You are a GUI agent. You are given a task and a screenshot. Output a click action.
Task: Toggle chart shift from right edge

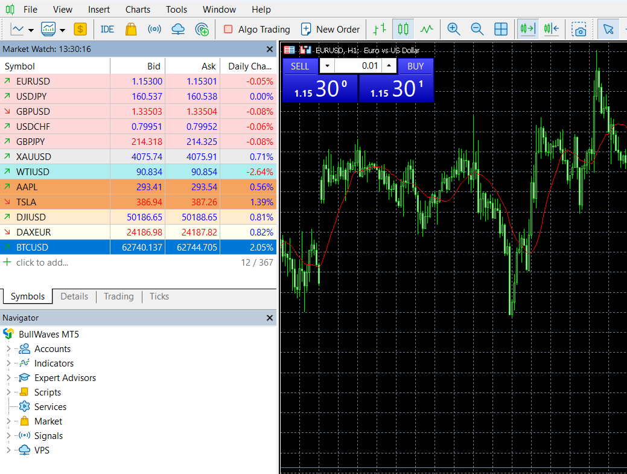click(552, 29)
